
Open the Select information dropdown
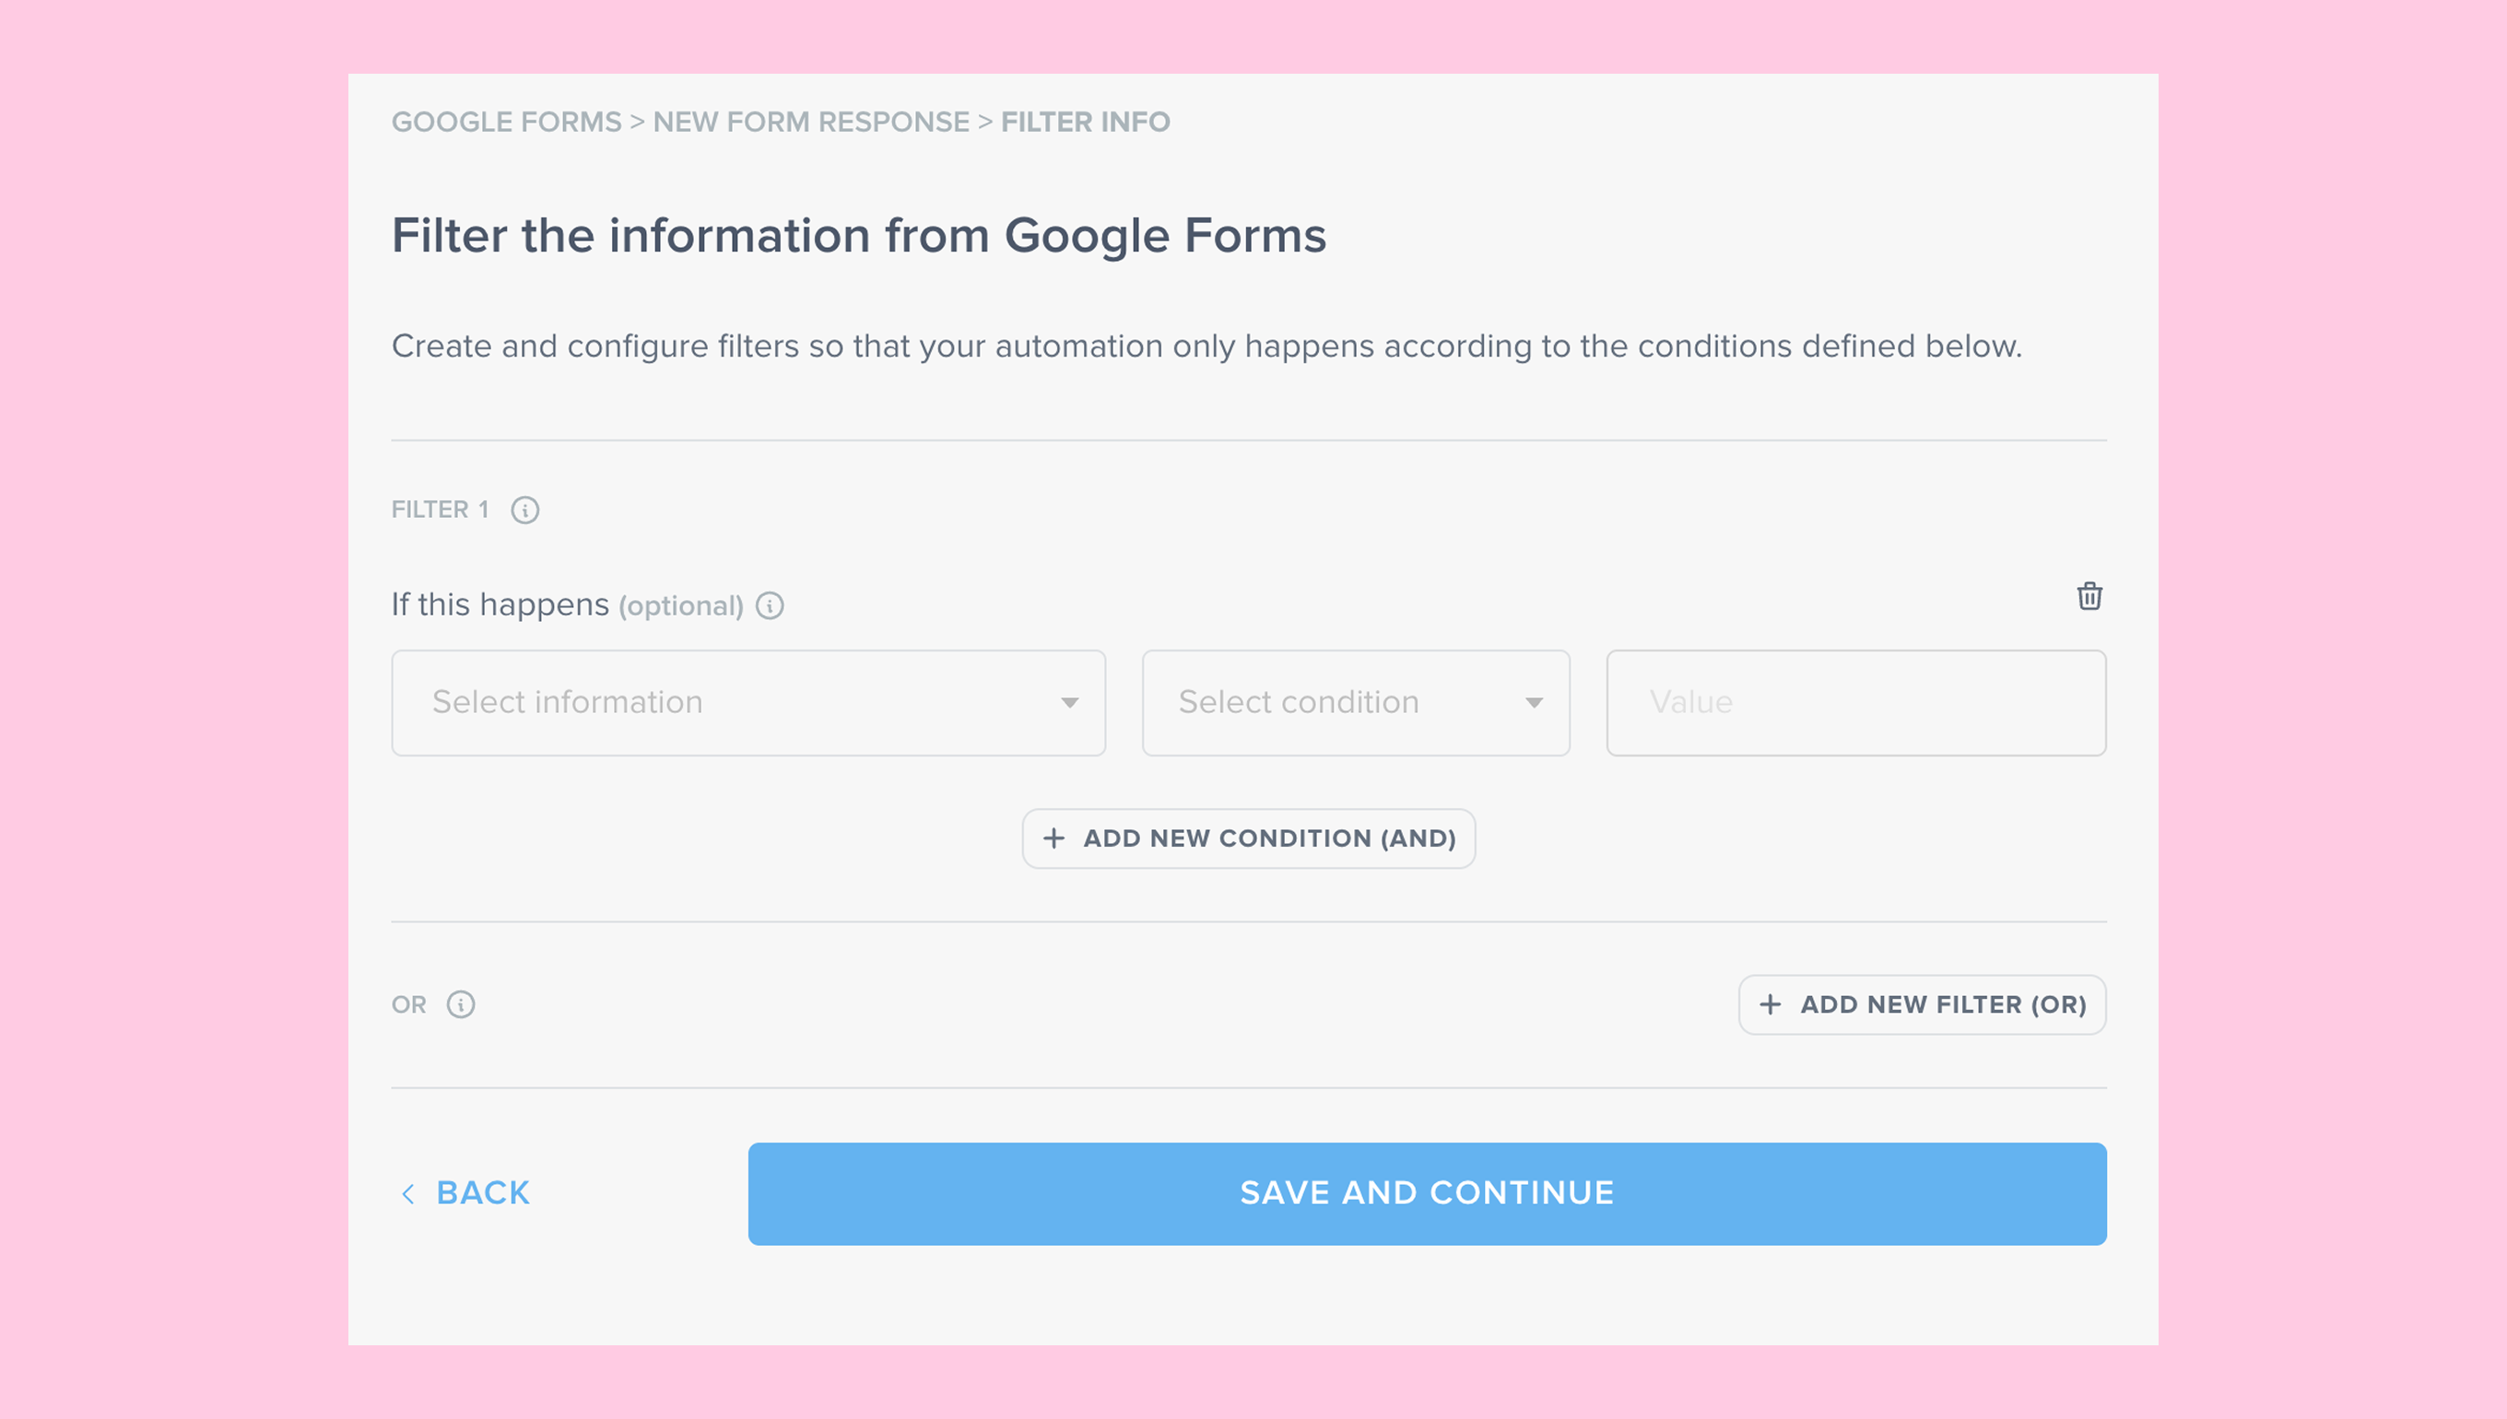click(x=747, y=703)
